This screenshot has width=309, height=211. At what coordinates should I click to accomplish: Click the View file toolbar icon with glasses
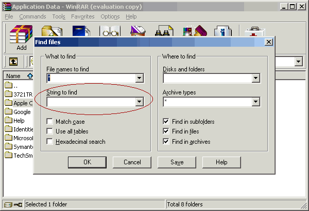pyautogui.click(x=110, y=31)
